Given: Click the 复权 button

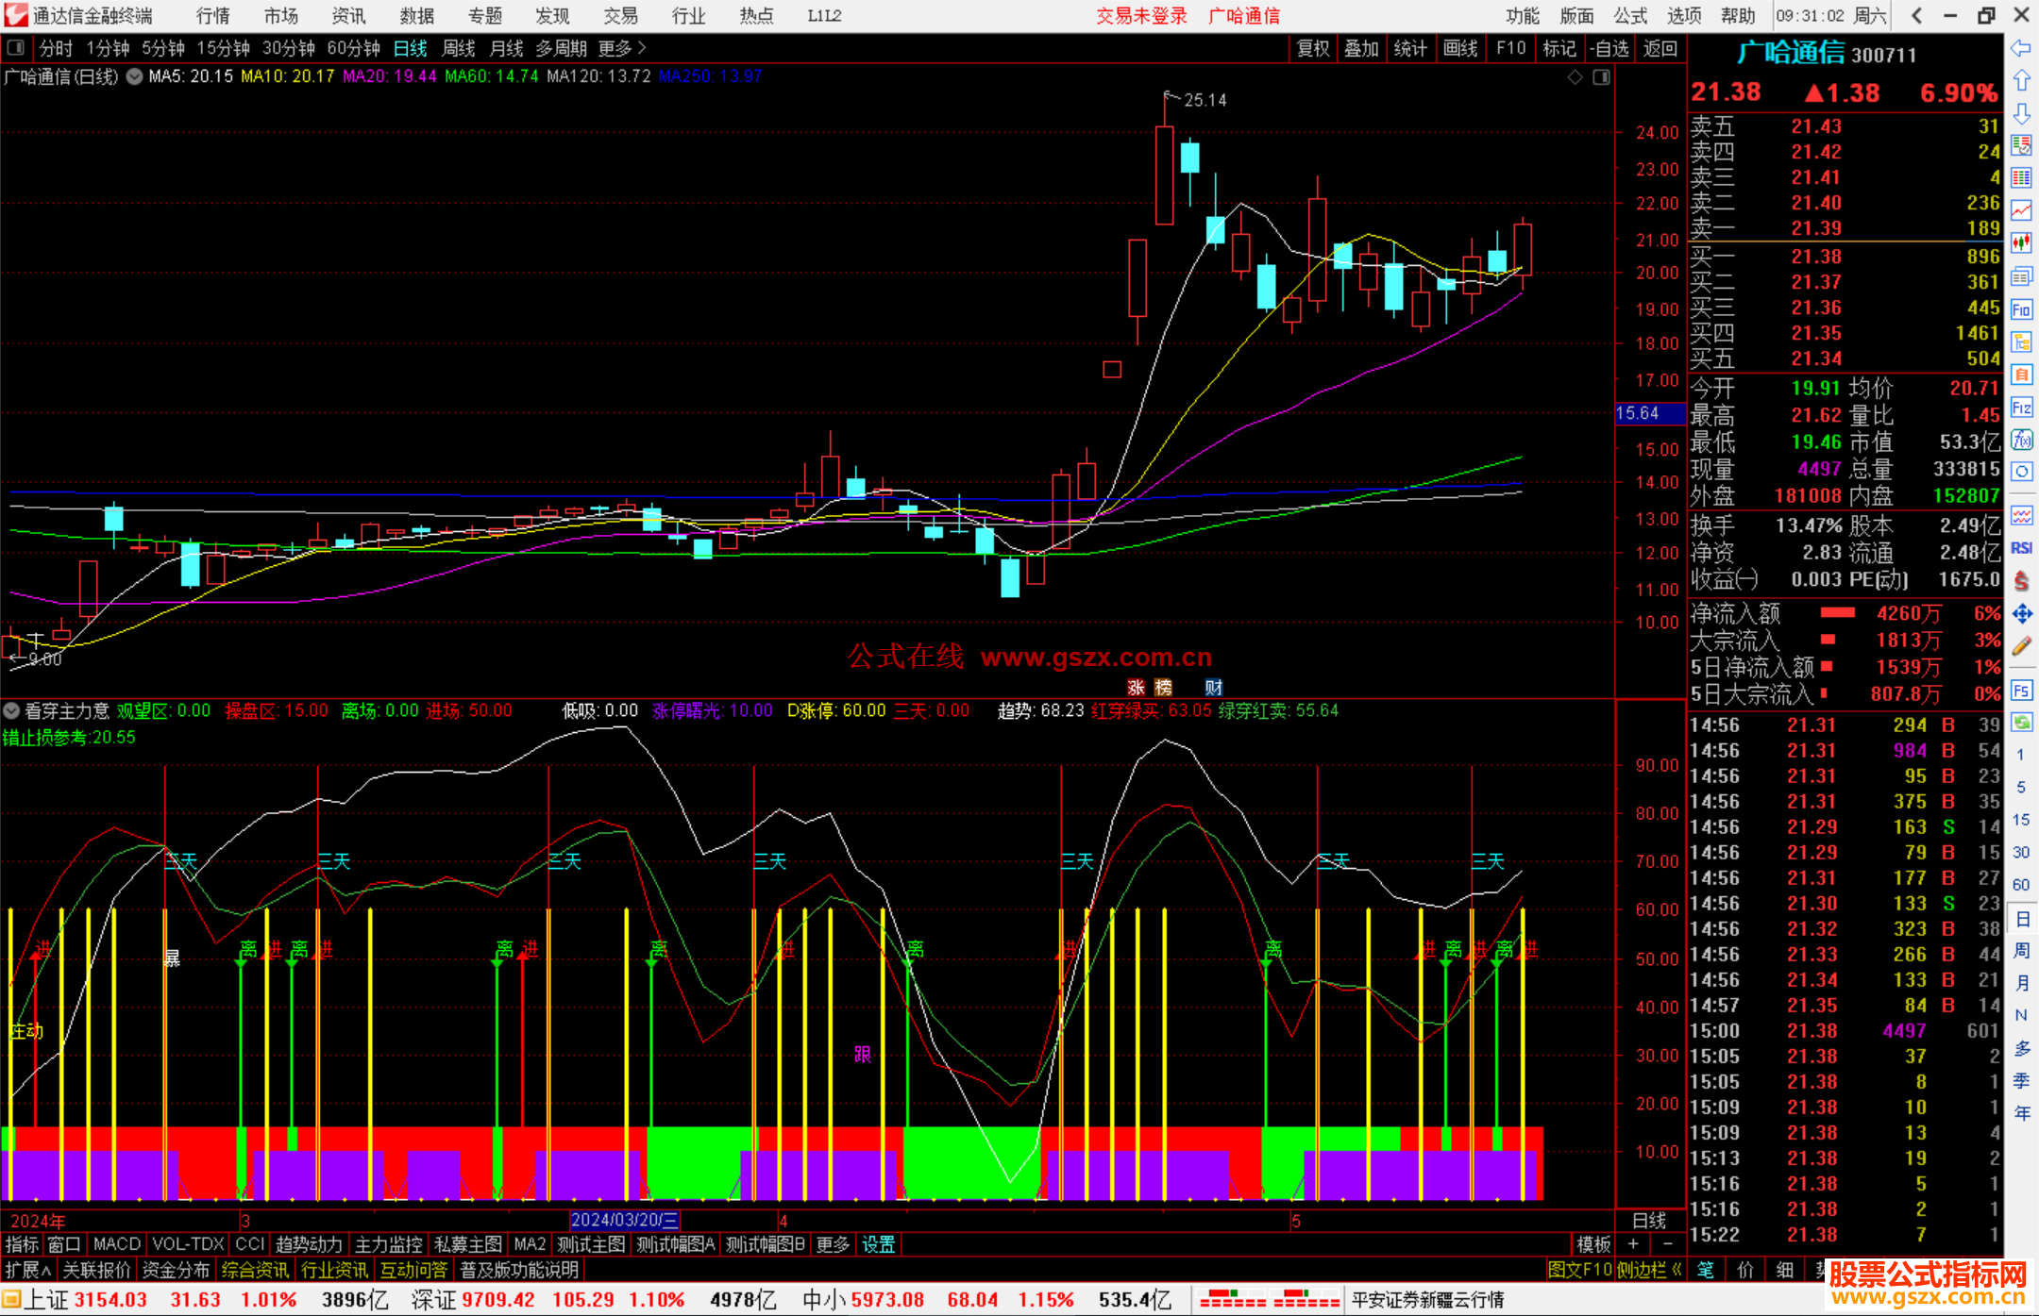Looking at the screenshot, I should coord(1313,48).
